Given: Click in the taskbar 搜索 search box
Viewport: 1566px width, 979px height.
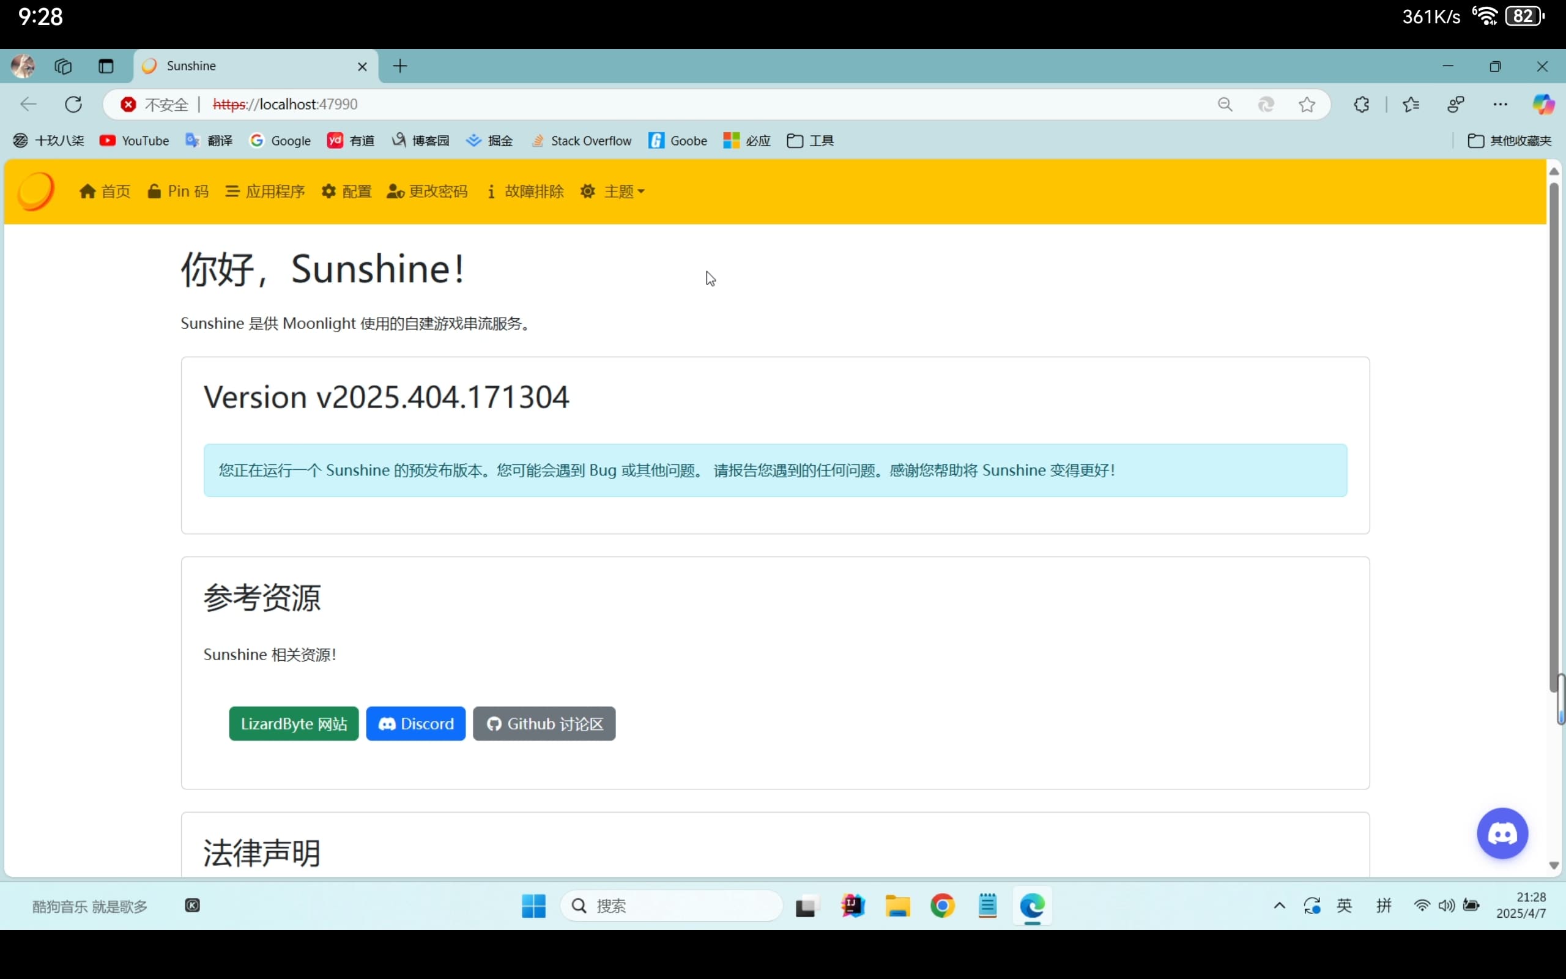Looking at the screenshot, I should pos(673,905).
